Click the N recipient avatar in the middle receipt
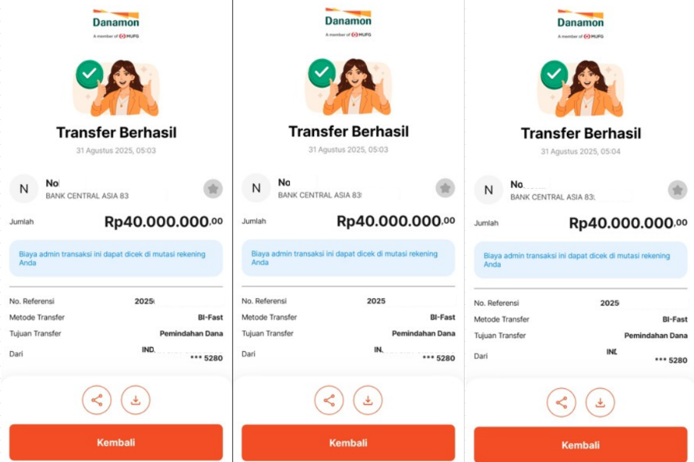The image size is (694, 462). tap(256, 188)
